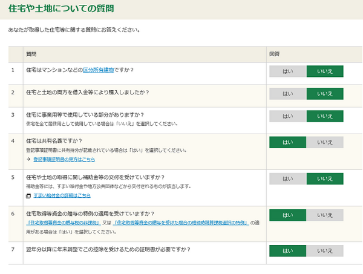Click the instruction あなたが取得した住宅等に関する質問にお答えください
Screen dimensions: 363x274
tap(74, 30)
